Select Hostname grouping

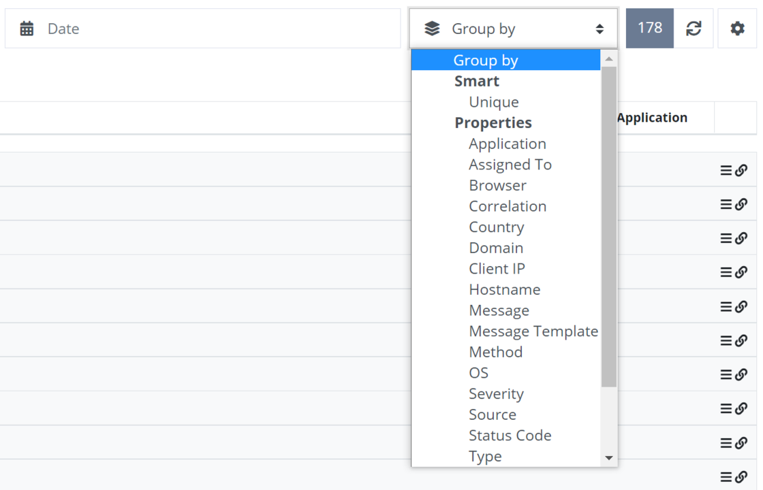(505, 290)
